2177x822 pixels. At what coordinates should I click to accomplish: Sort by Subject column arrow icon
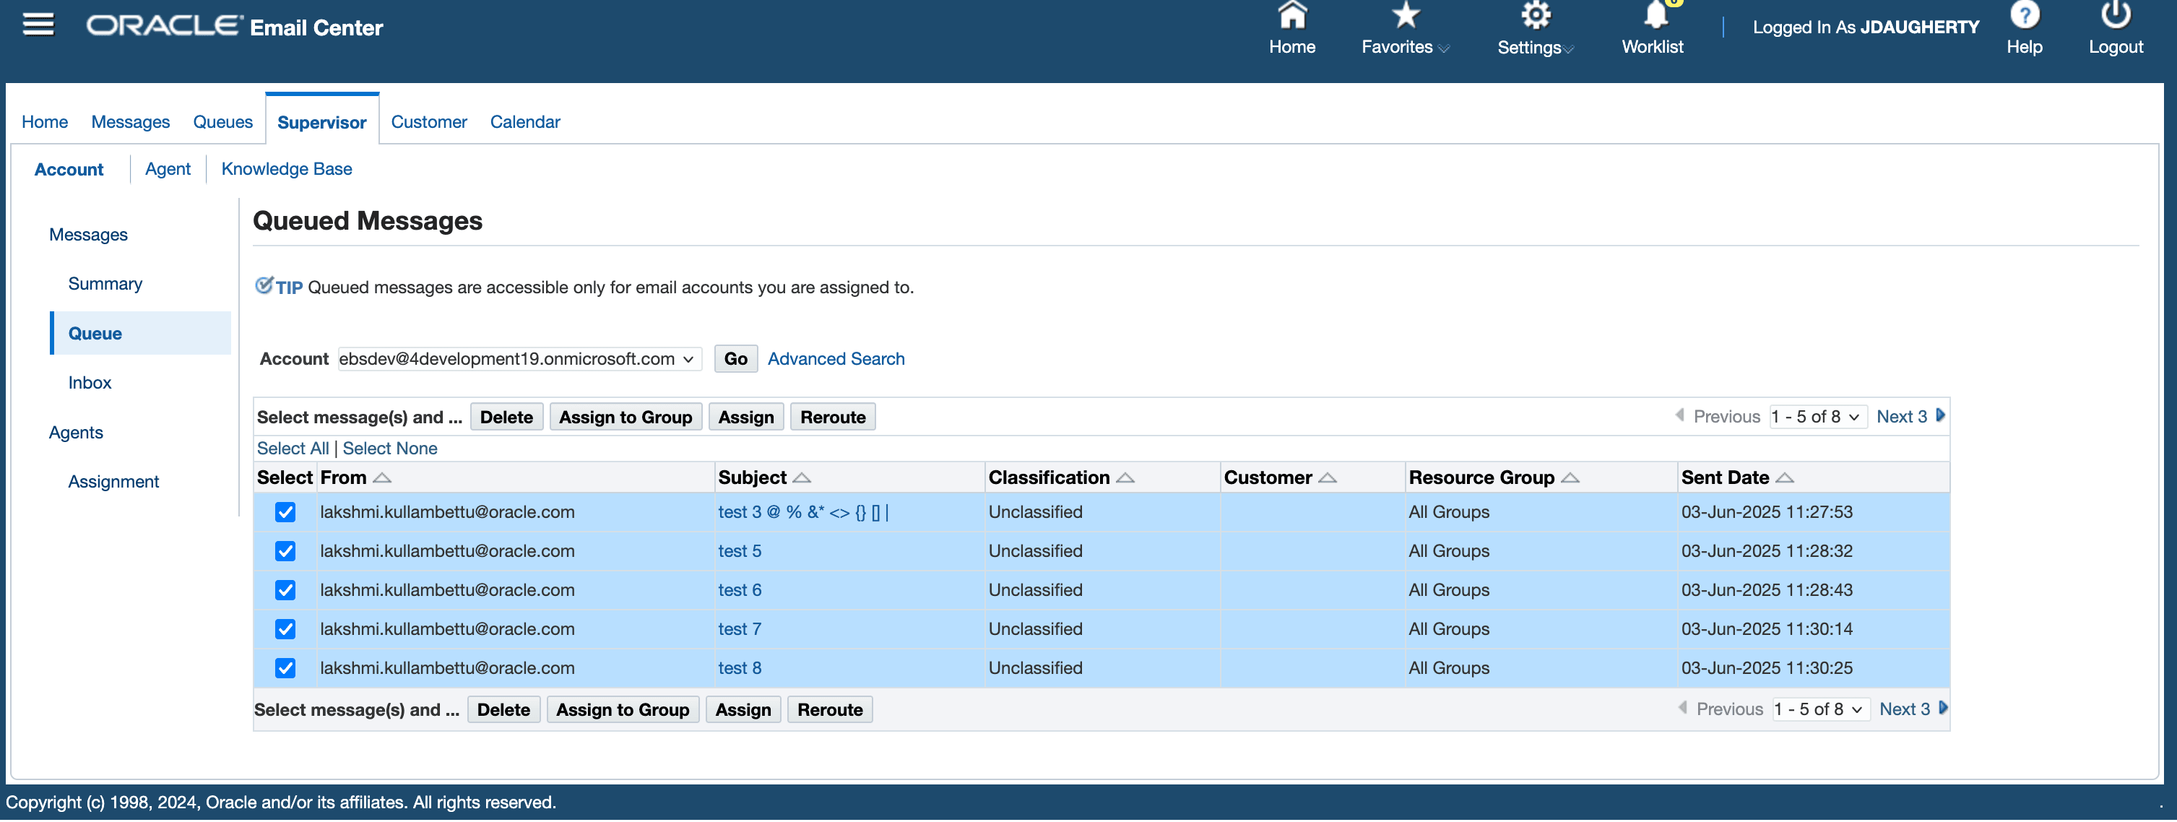pyautogui.click(x=802, y=478)
